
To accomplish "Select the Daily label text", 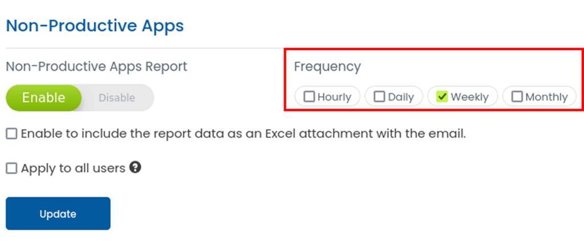I will click(x=401, y=97).
